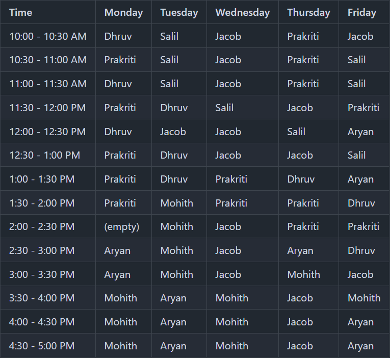Click Prakriti in Friday's 2:00 - 2:30 PM slot
Screen dimensions: 390x358
coord(363,226)
